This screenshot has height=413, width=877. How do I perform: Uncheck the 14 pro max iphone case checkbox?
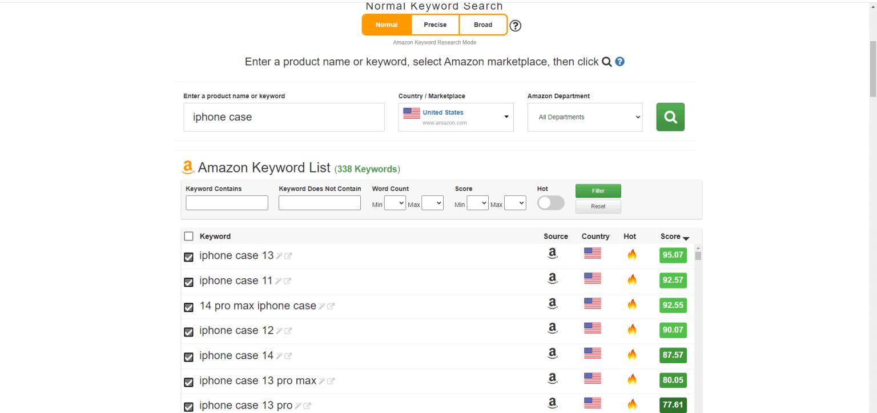click(188, 307)
